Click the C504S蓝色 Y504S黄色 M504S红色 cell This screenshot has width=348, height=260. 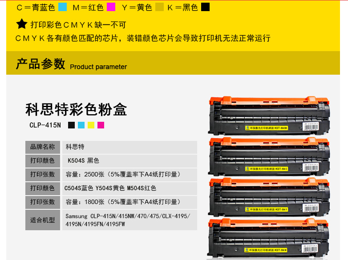[129, 188]
